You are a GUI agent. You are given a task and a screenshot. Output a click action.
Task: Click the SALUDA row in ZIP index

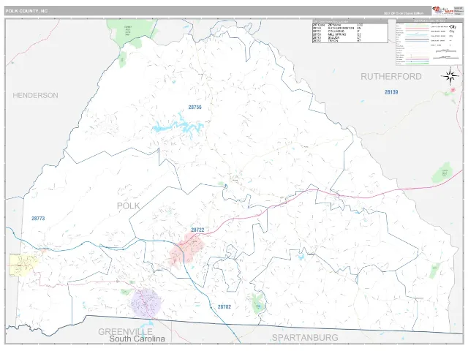pos(350,37)
